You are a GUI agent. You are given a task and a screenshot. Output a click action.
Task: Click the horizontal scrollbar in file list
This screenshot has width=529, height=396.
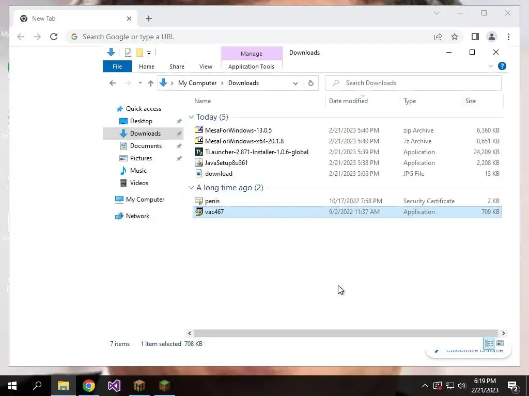(346, 334)
